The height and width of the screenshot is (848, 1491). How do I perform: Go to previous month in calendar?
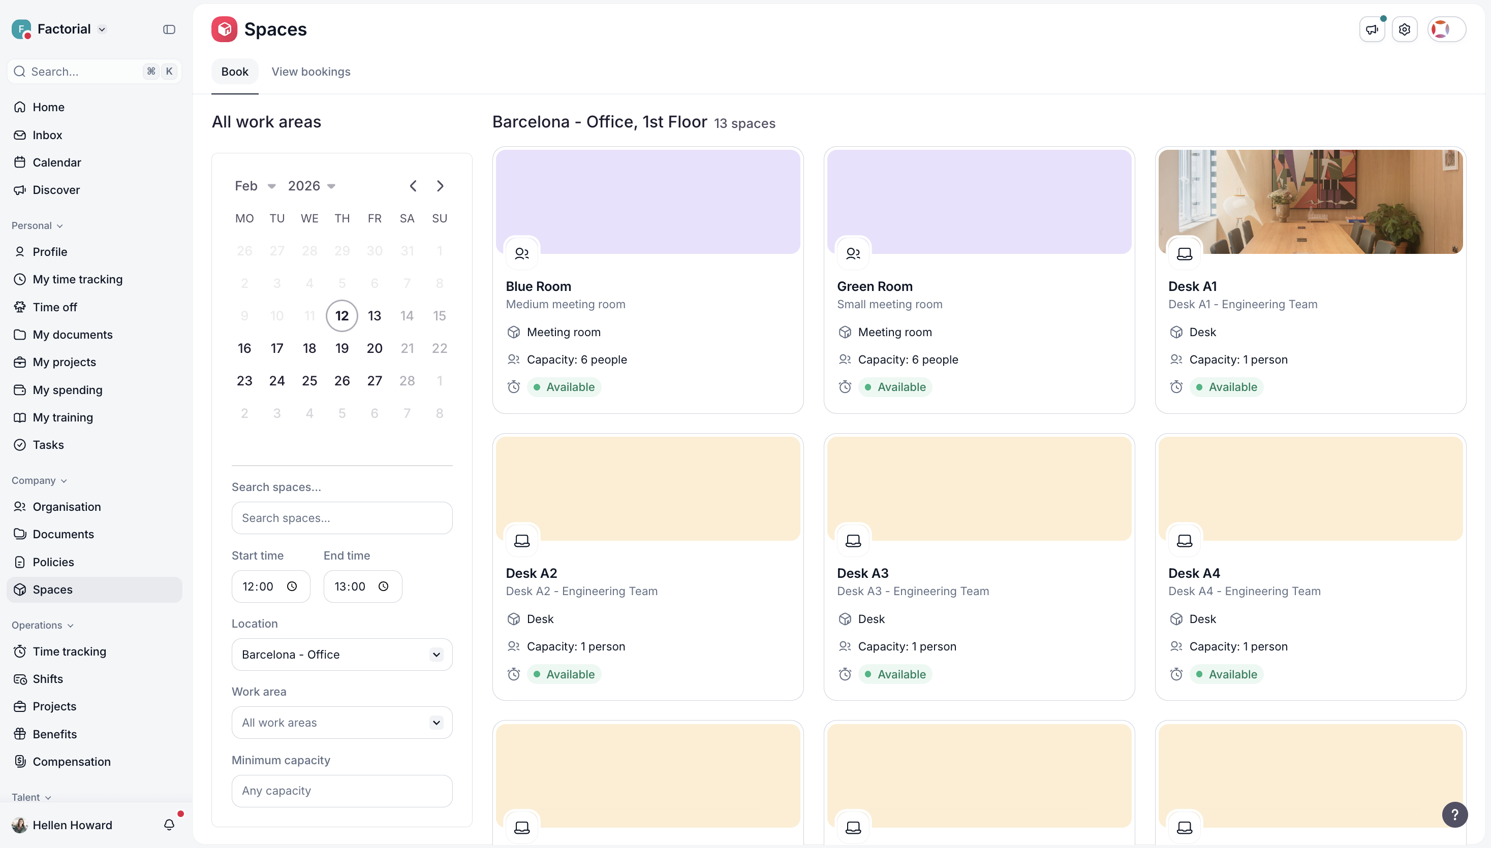tap(413, 186)
